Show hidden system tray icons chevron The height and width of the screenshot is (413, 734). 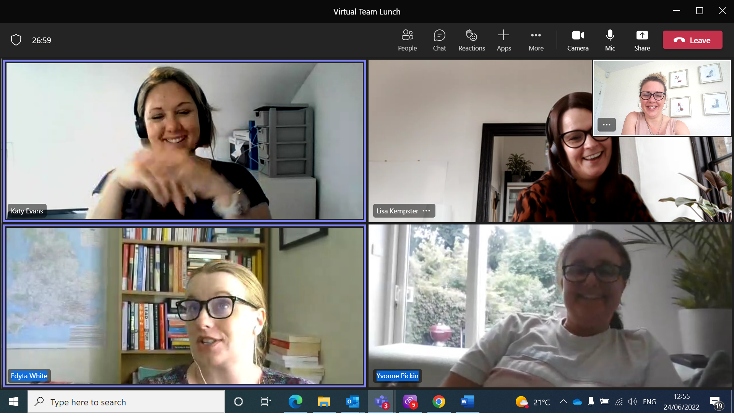tap(563, 402)
